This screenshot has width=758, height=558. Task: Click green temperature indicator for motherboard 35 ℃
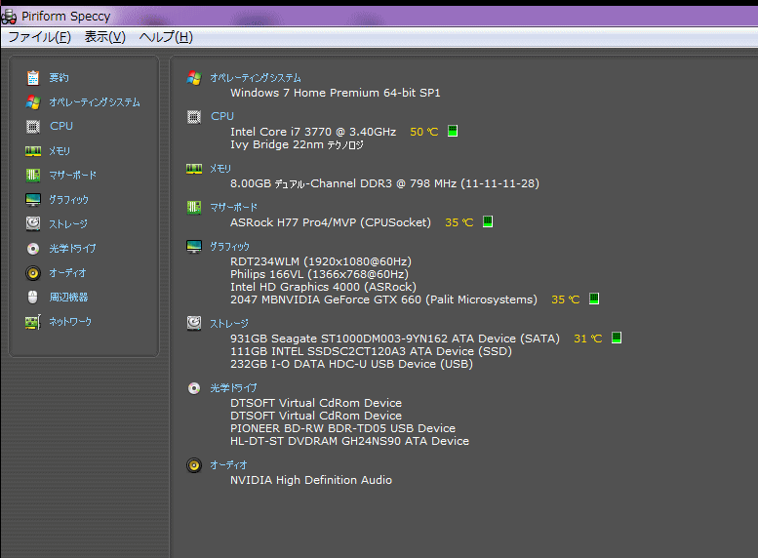[488, 221]
